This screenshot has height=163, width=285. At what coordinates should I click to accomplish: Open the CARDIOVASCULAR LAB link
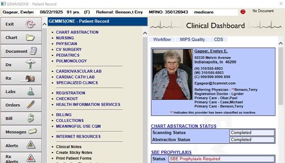pyautogui.click(x=79, y=71)
